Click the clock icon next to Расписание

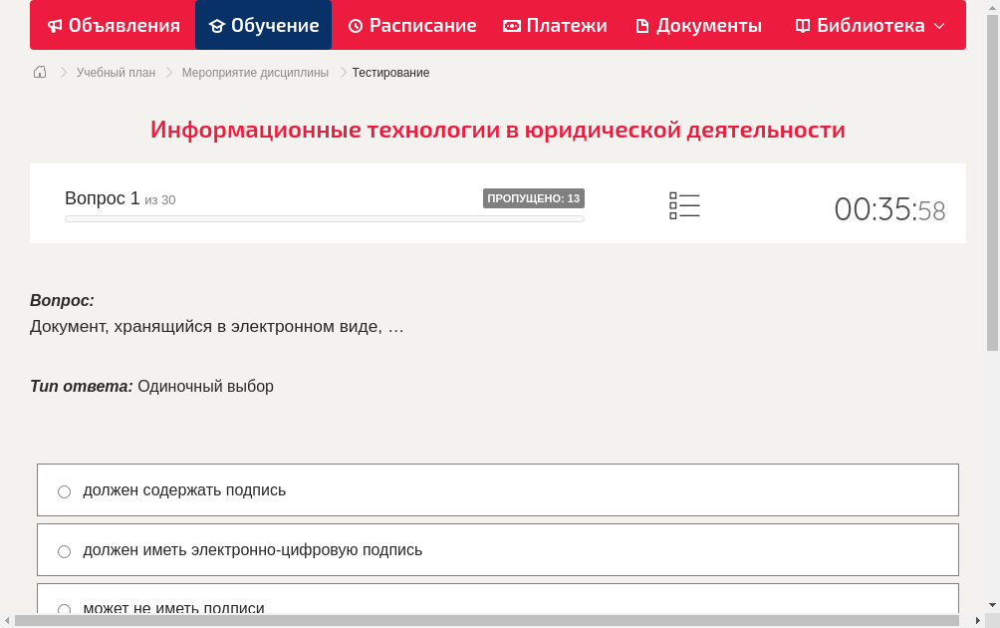(x=356, y=25)
